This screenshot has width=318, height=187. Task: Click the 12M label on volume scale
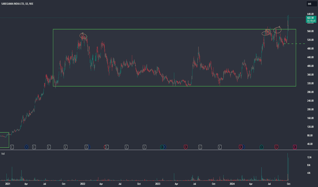coord(309,157)
